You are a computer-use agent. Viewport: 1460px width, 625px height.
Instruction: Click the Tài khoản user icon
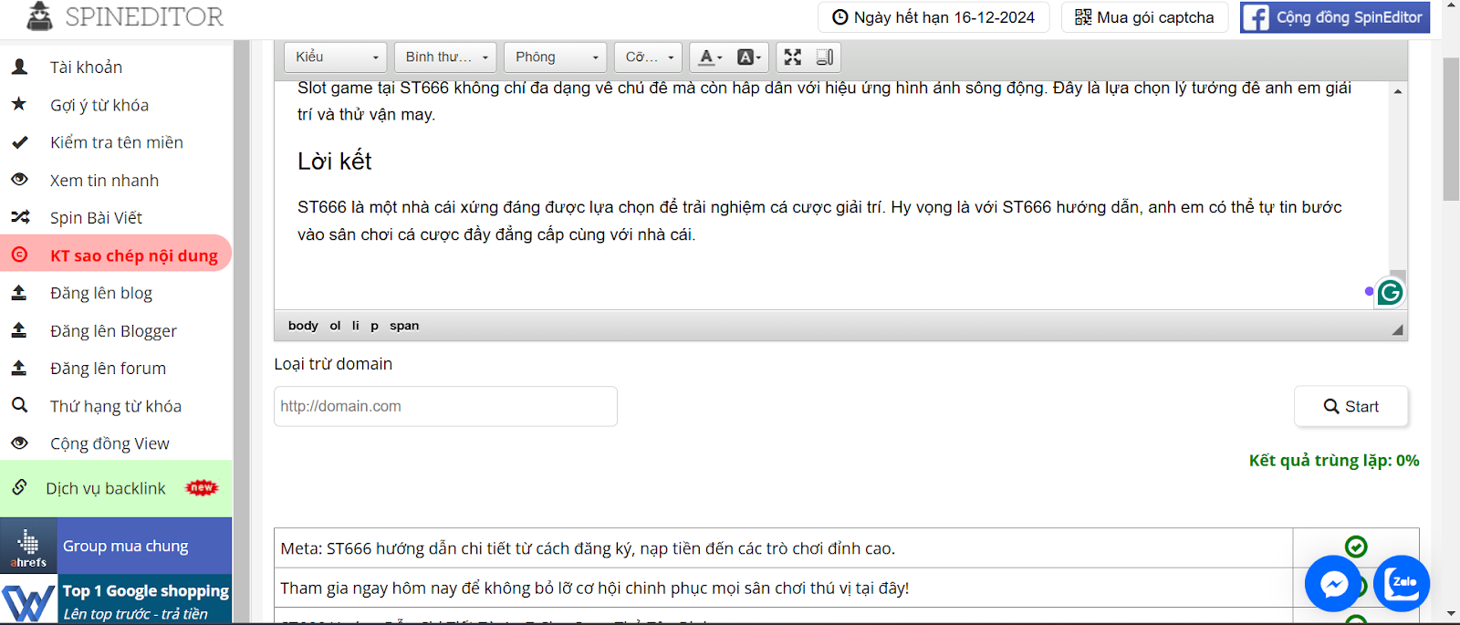tap(19, 67)
